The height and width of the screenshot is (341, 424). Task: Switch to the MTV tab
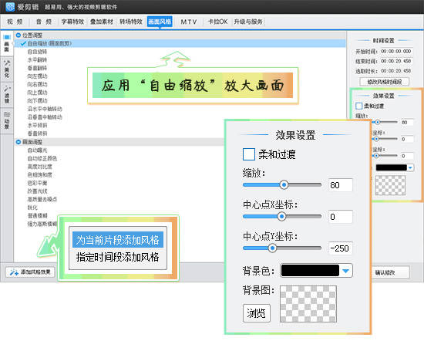click(188, 22)
